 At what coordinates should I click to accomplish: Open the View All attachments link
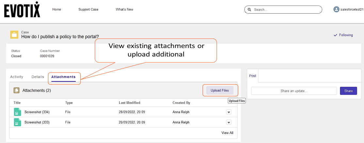point(227,133)
